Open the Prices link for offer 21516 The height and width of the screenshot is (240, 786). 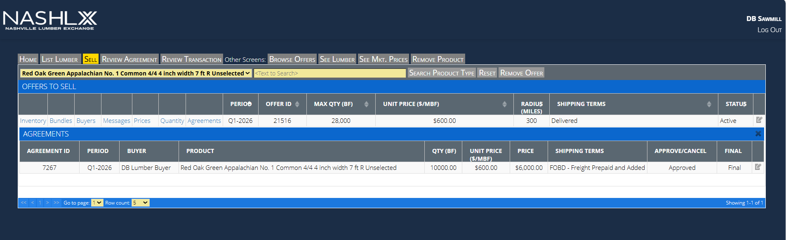pos(142,120)
